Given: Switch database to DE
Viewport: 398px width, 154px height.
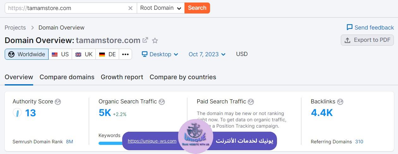Looking at the screenshot, I should coord(107,54).
